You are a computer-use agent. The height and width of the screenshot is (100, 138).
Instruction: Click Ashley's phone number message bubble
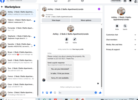click(68, 57)
